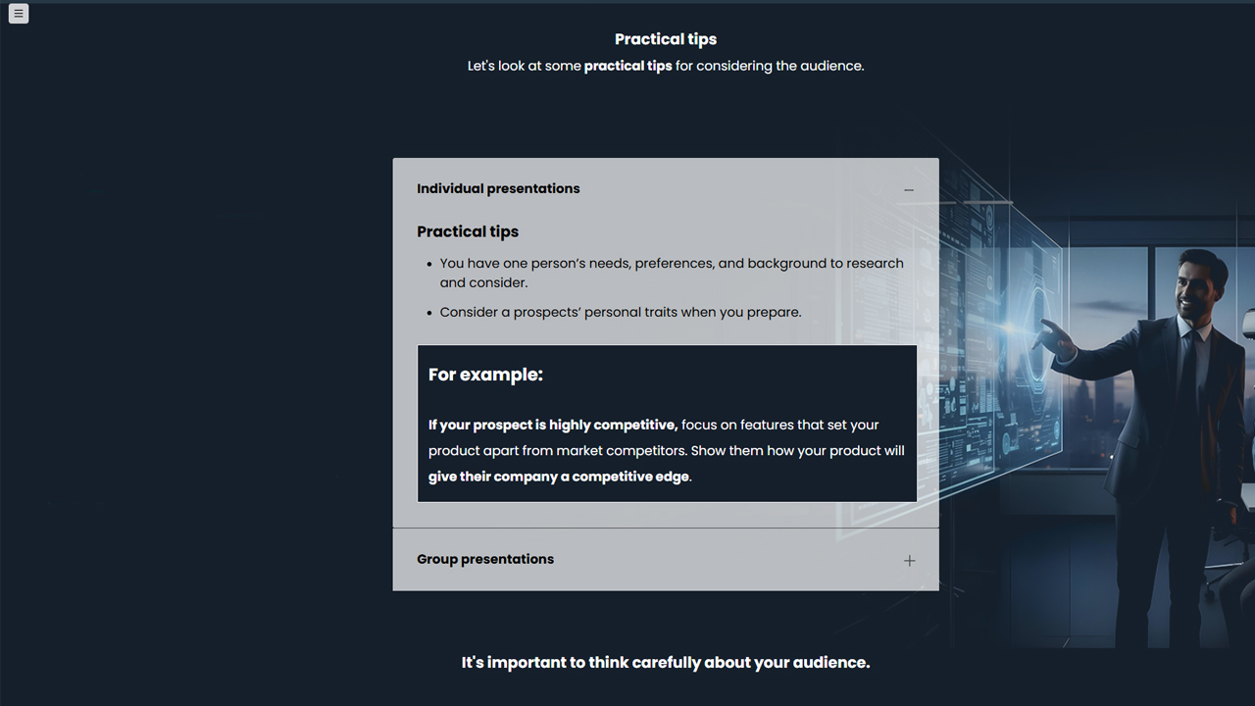Click the page title "Practical tips" at top
Screen dimensions: 1255x706
click(666, 39)
